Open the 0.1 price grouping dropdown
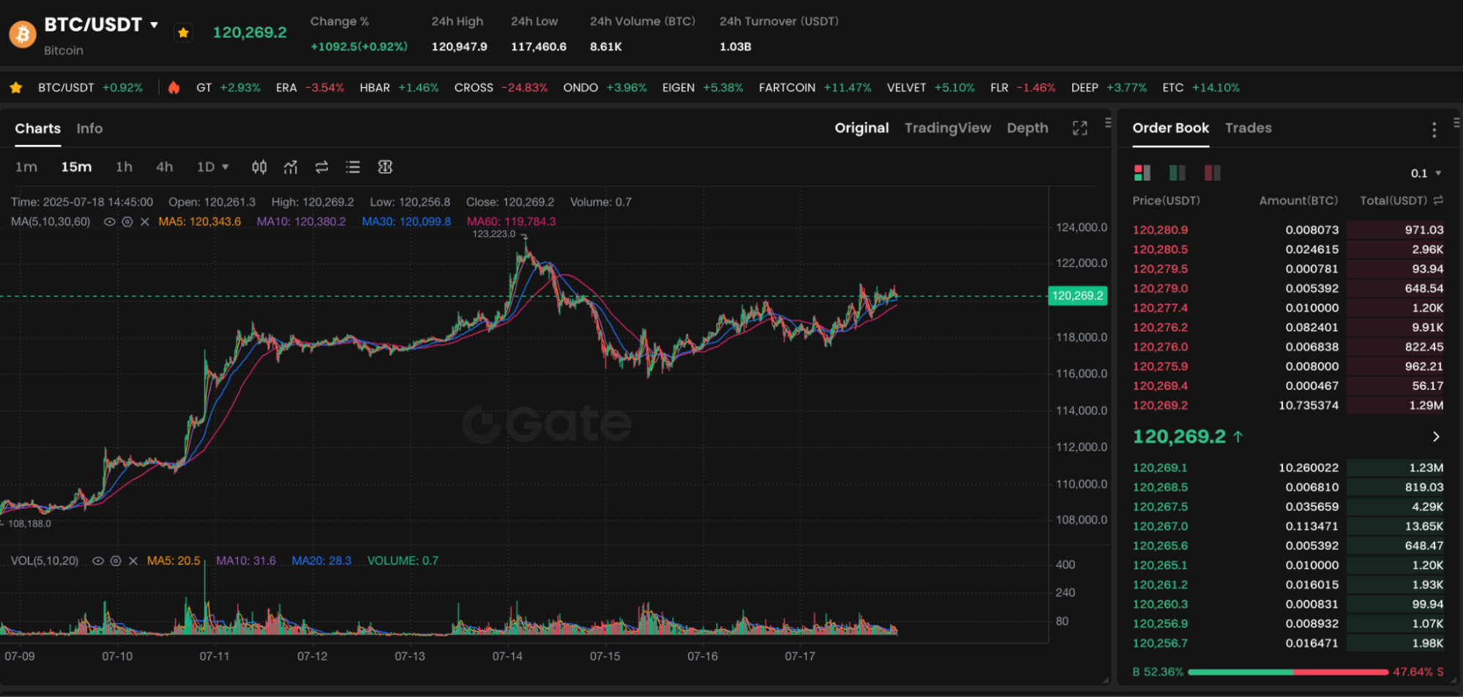1463x697 pixels. pos(1426,173)
